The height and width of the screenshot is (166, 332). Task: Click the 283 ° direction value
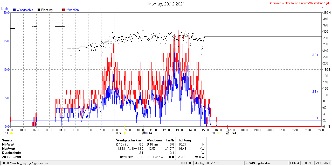[182, 157]
